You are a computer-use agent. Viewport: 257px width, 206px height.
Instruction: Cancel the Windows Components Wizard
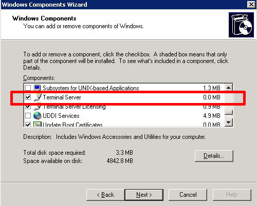pos(188,195)
